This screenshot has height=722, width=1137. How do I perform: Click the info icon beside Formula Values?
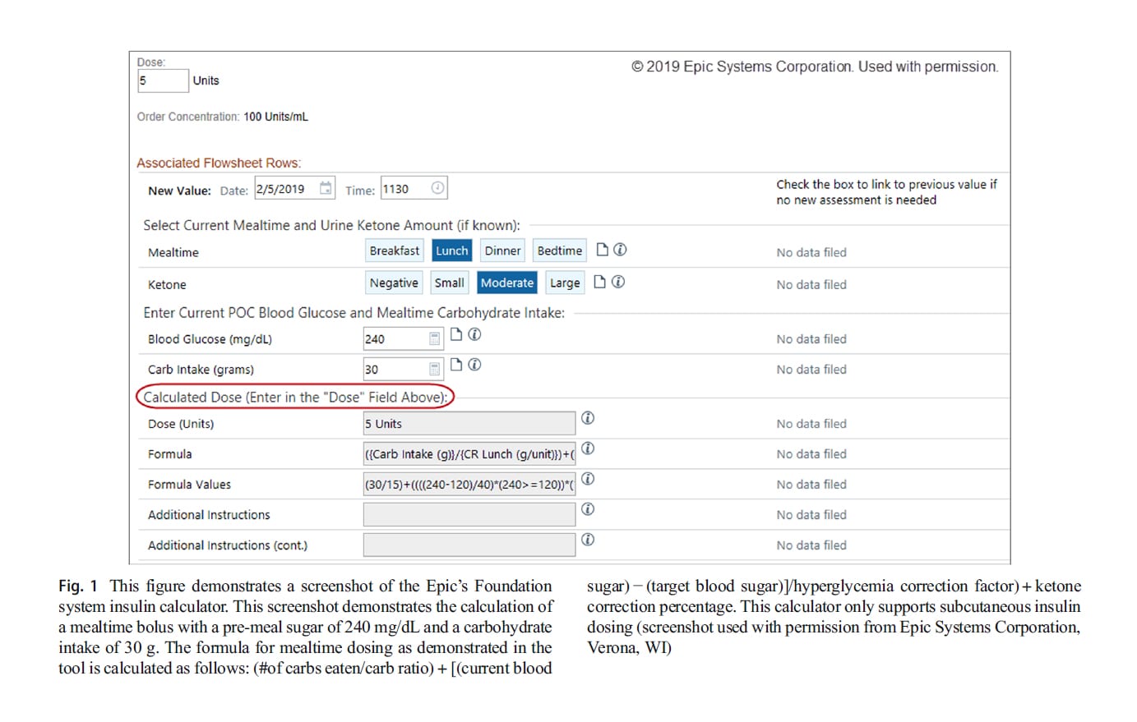coord(588,479)
